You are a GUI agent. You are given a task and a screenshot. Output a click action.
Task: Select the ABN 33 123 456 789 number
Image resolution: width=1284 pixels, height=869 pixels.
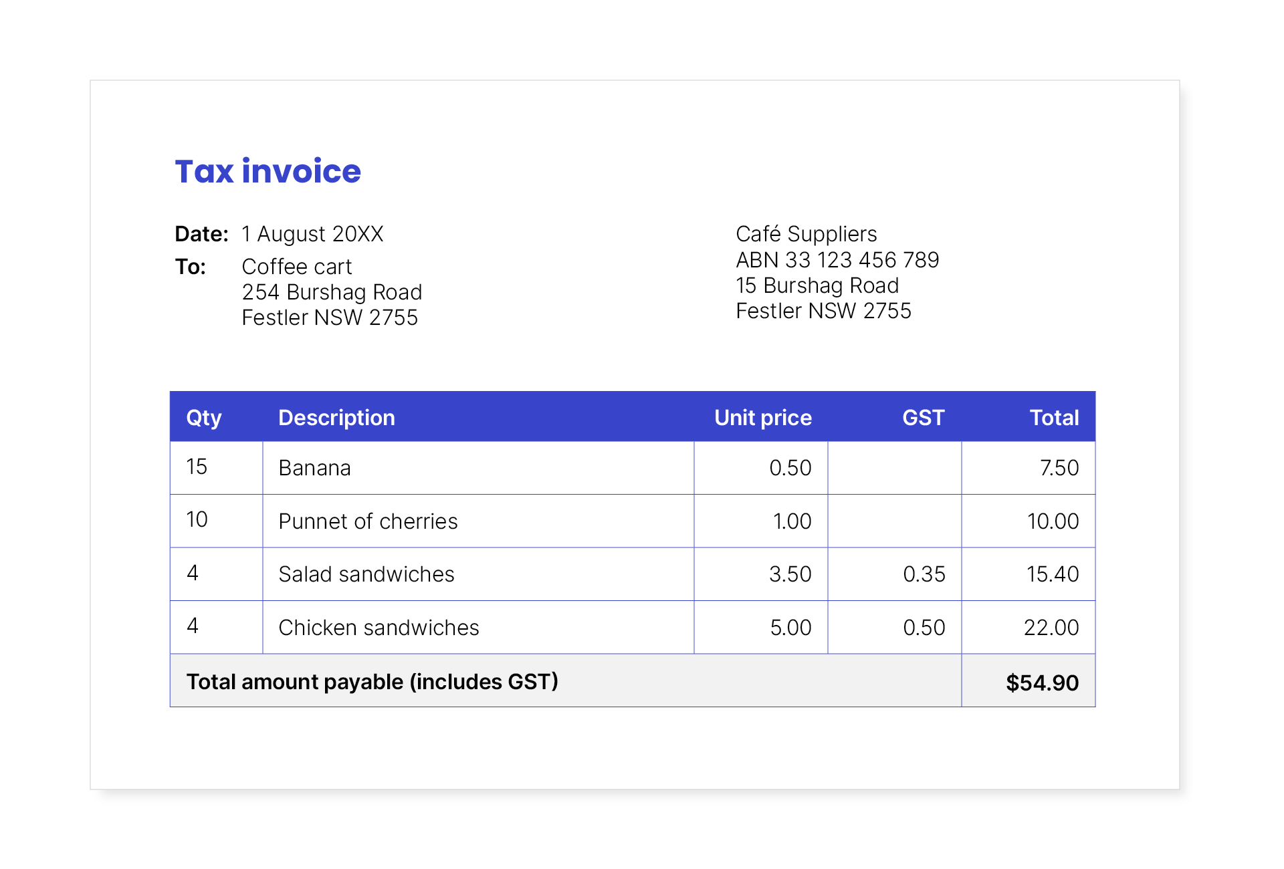[837, 259]
